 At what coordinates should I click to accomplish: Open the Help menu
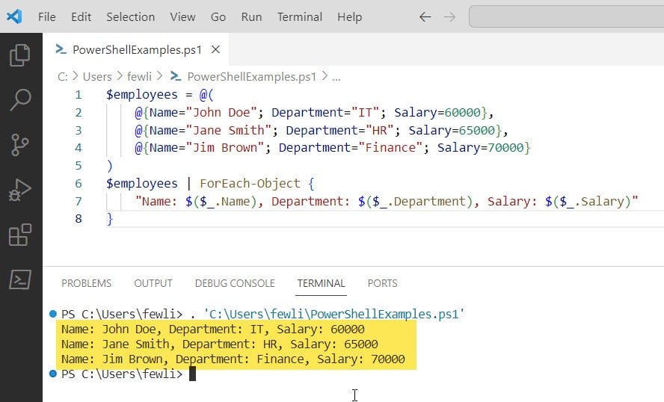point(349,17)
